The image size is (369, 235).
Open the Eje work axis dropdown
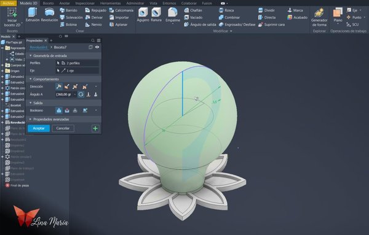click(360, 10)
